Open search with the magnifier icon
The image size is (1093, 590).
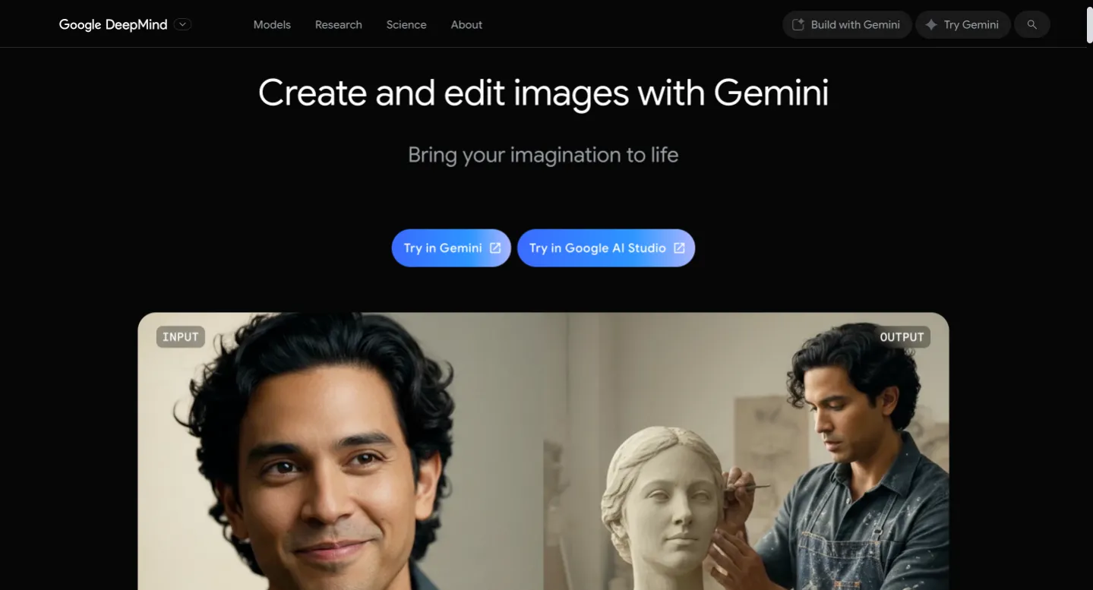click(x=1031, y=24)
